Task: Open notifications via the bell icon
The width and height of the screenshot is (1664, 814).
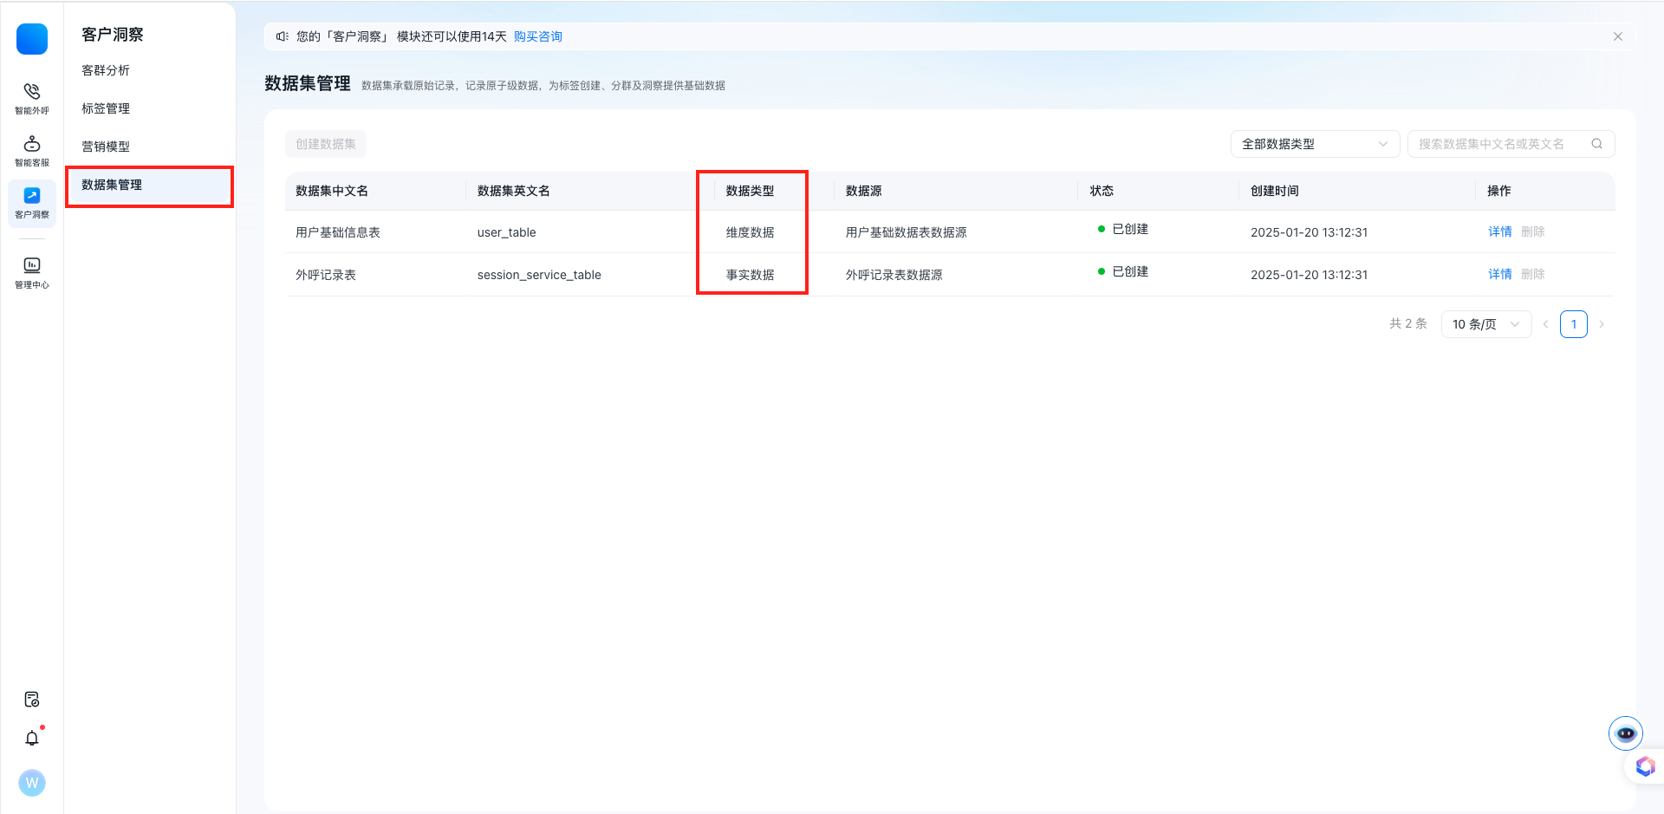Action: click(x=32, y=738)
